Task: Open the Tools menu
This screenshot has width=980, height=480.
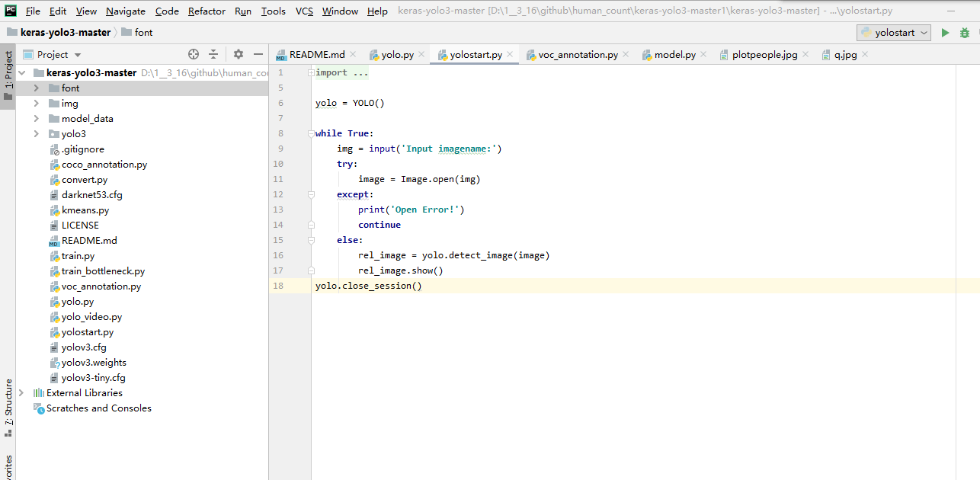Action: click(273, 11)
